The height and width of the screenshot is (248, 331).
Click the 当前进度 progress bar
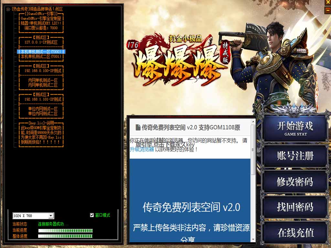point(65,231)
